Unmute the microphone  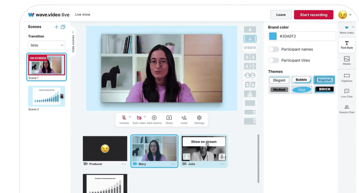(x=124, y=120)
